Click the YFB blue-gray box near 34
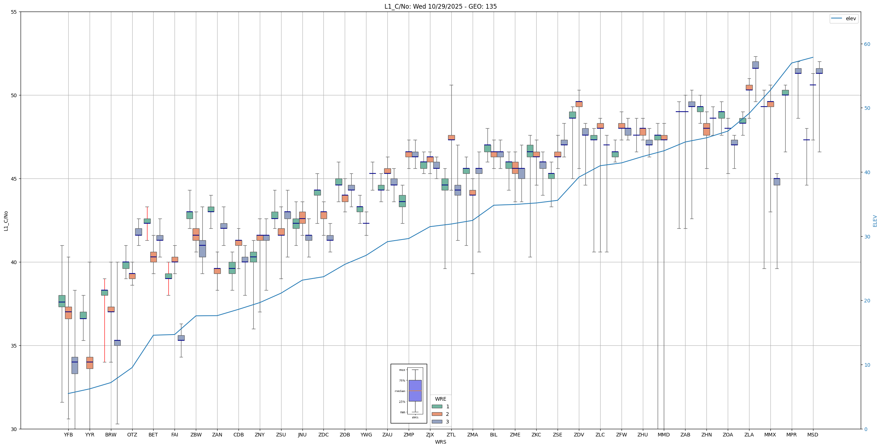The width and height of the screenshot is (881, 448). pos(74,365)
